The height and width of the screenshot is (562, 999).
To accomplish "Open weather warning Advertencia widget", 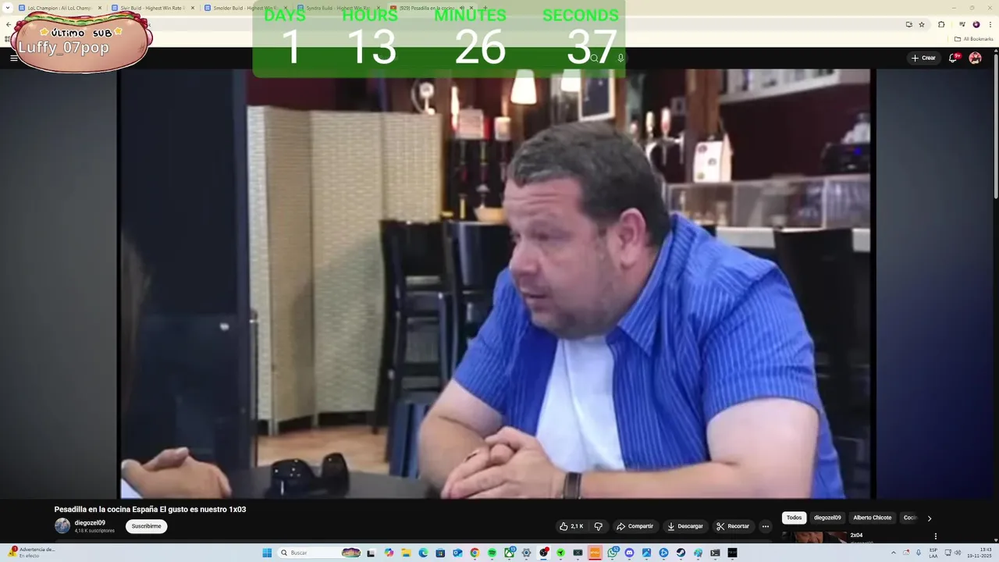I will point(31,552).
